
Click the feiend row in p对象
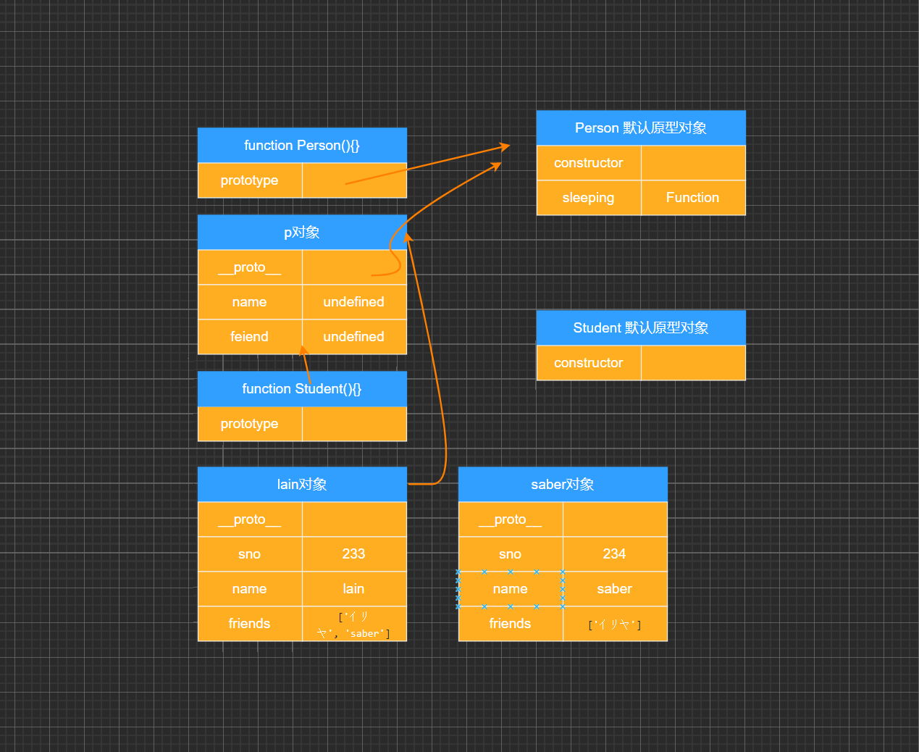250,336
